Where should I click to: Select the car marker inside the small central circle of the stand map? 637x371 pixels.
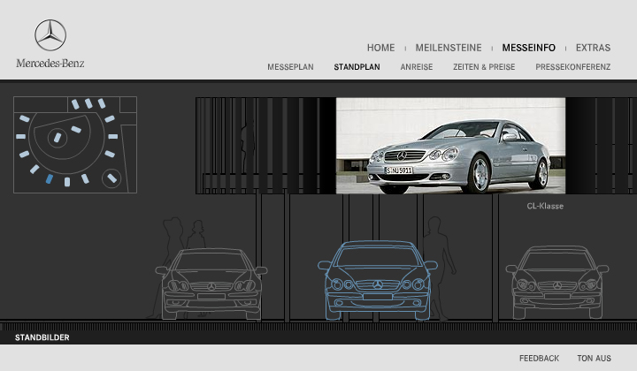tap(58, 138)
